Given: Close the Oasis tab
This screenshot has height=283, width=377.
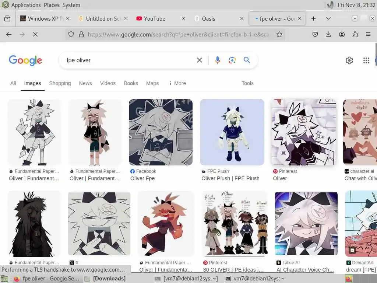Looking at the screenshot, I should [242, 18].
